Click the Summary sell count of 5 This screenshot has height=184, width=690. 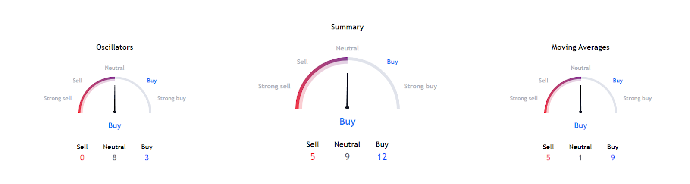tap(313, 157)
